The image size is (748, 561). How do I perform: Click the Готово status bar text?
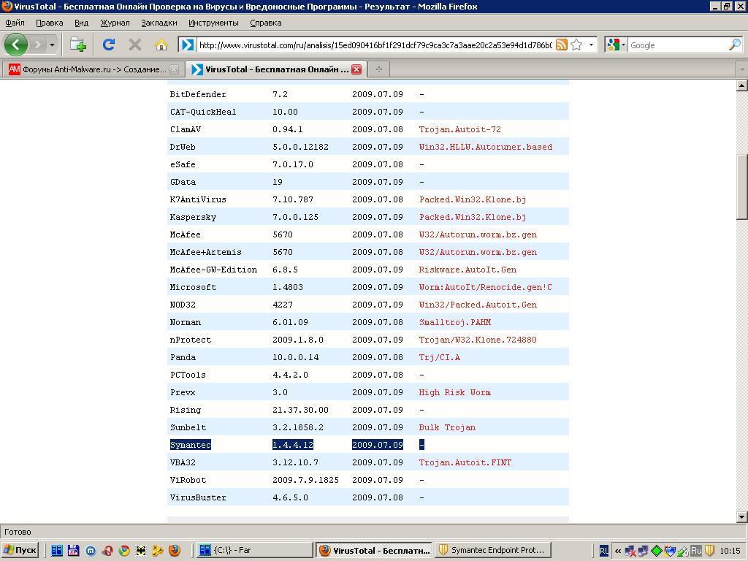click(18, 532)
